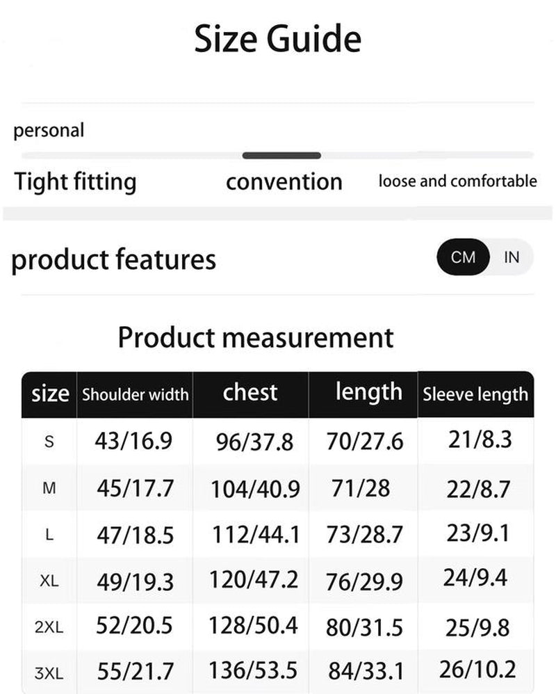The width and height of the screenshot is (556, 694).
Task: Select the L size row label
Action: tap(49, 535)
